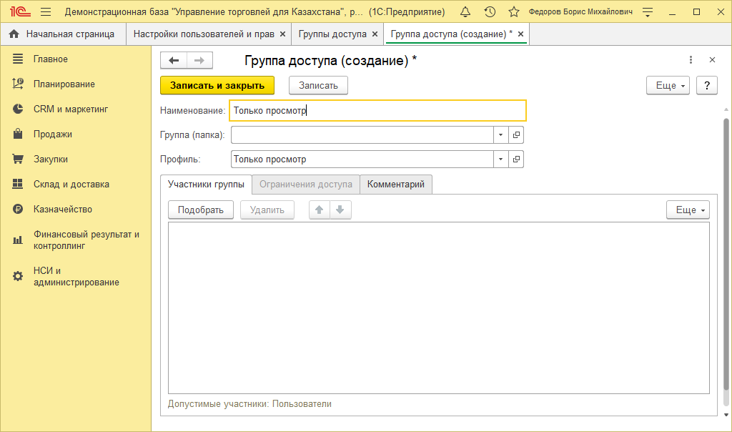Click the Записать и закрыть button
This screenshot has width=732, height=432.
point(217,85)
